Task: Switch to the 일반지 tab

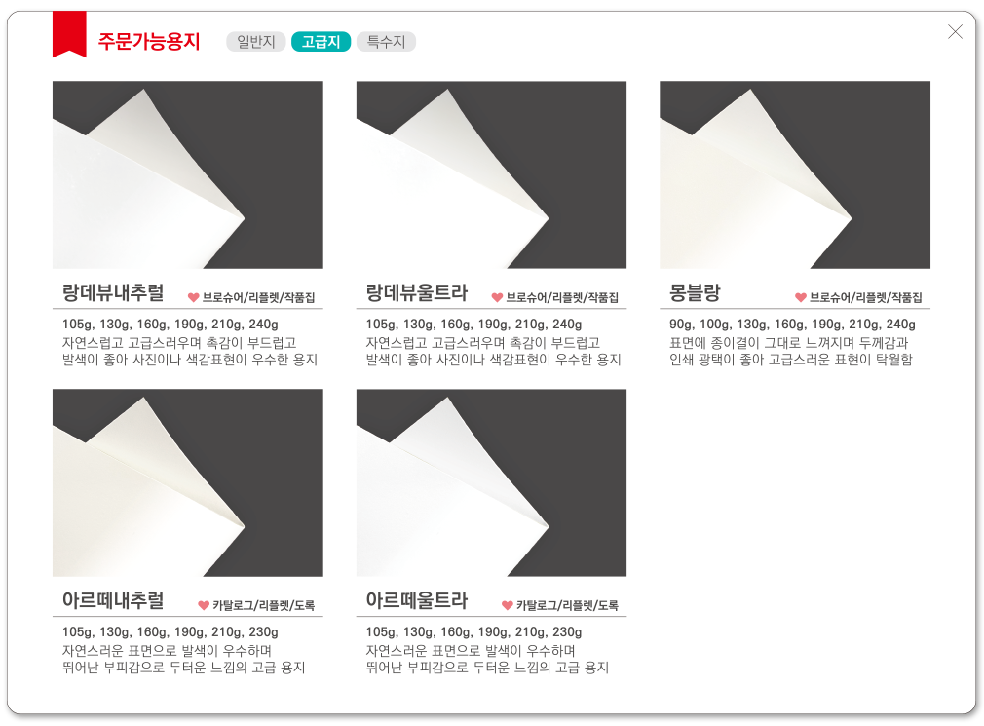Action: click(255, 41)
